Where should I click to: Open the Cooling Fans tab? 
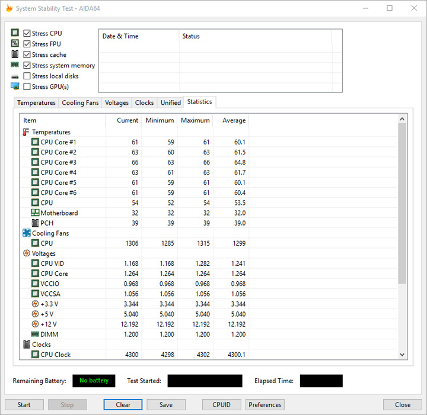(x=80, y=103)
